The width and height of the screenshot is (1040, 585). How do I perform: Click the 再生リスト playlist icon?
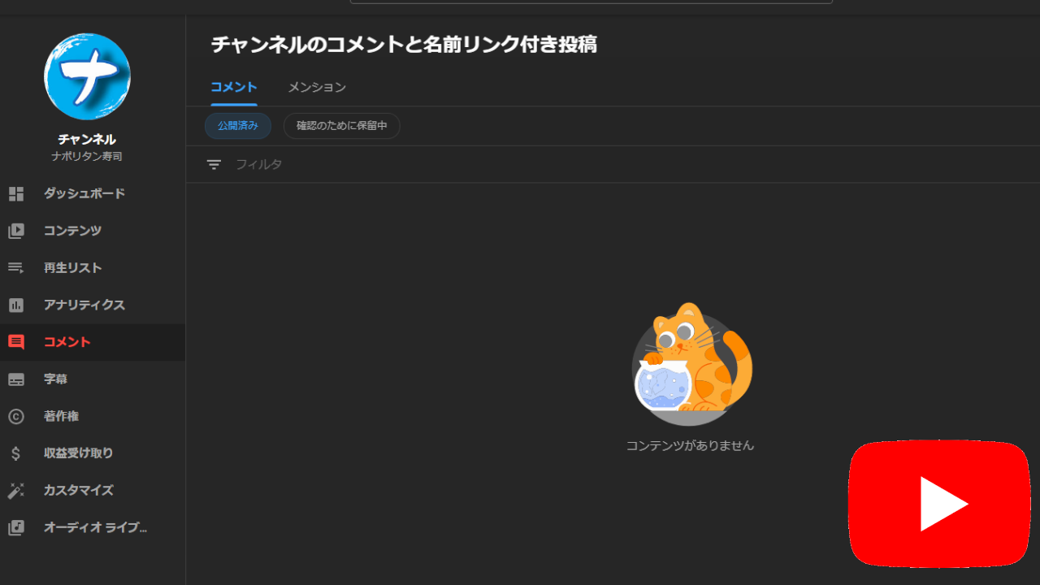[x=16, y=268]
